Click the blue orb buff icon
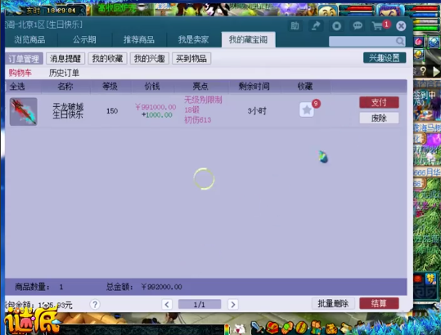Viewport: 441px width, 335px height. 434,42
